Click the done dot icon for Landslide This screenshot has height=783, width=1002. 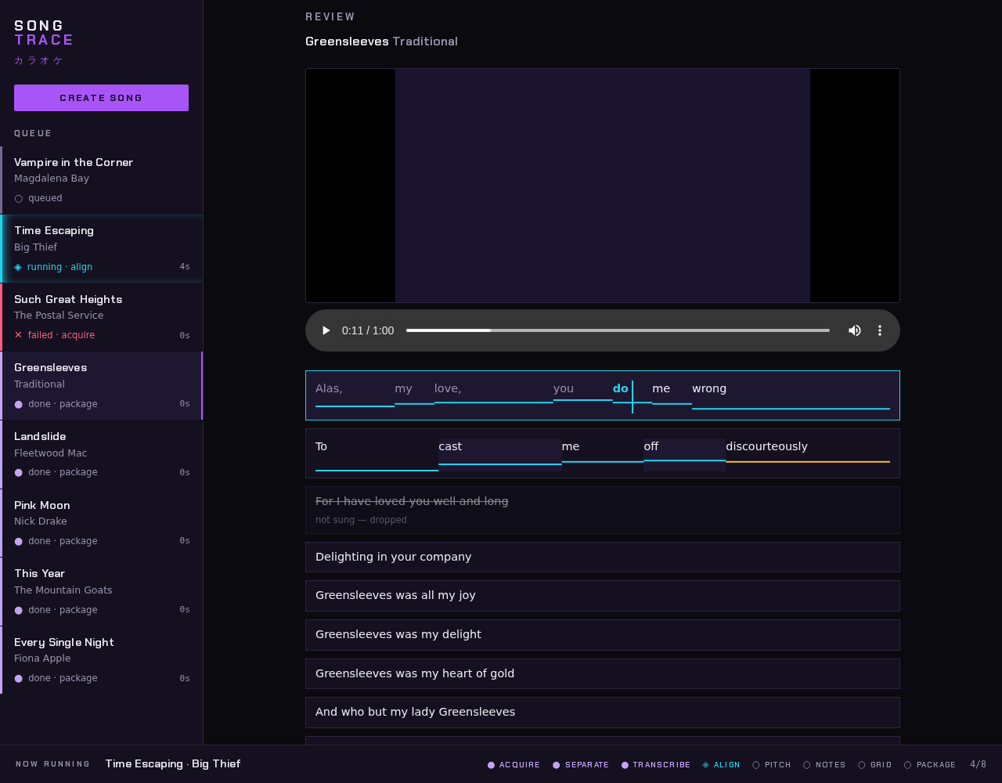19,473
